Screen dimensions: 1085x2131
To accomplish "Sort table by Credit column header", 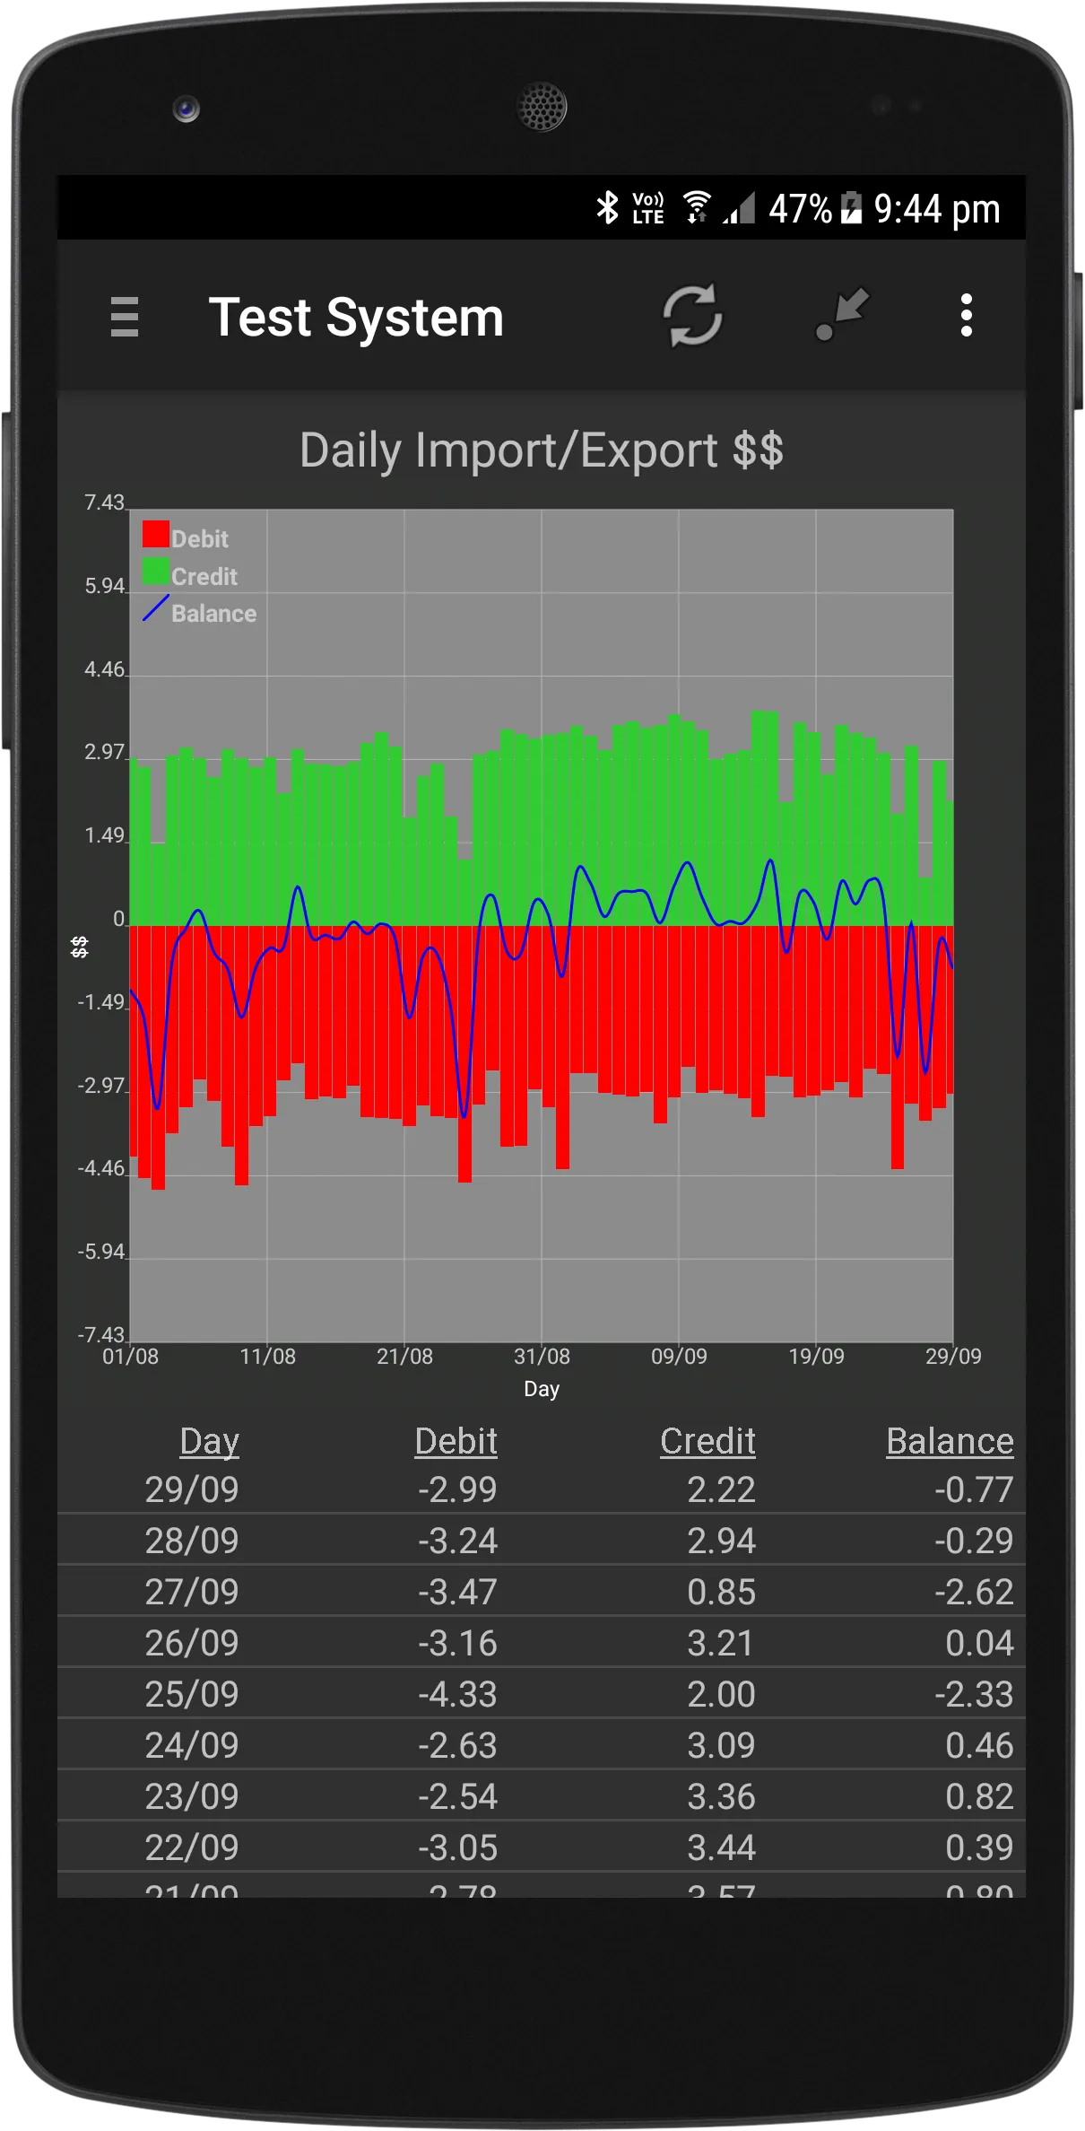I will pos(707,1441).
